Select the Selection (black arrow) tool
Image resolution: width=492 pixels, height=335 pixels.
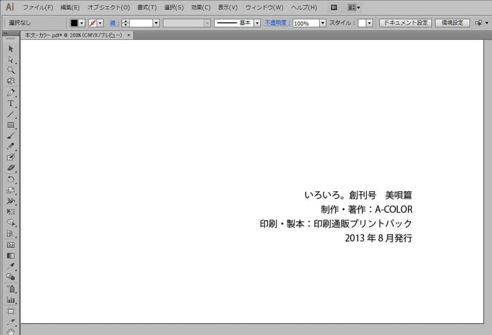pos(10,49)
